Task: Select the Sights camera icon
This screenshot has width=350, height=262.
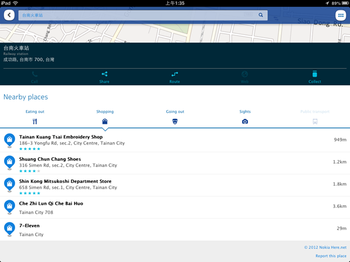Action: [245, 122]
